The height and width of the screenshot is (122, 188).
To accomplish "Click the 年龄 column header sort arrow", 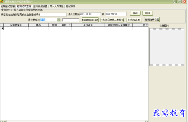I will tap(70, 25).
